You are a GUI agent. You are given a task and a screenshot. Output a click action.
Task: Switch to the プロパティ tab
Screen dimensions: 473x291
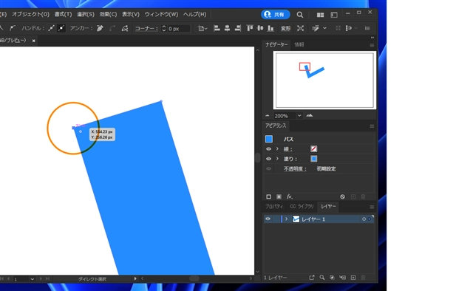(x=274, y=207)
